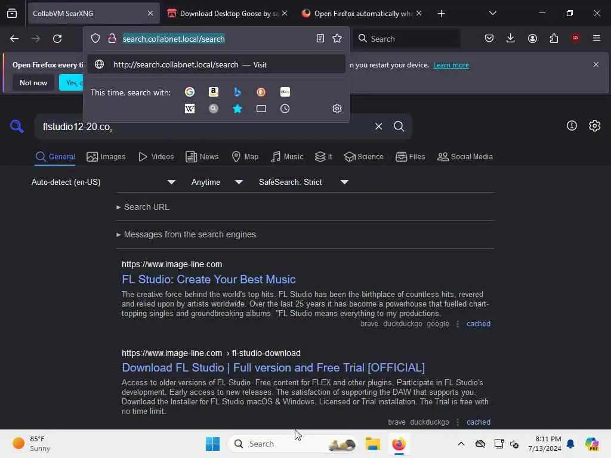Search this time with eBay
The image size is (611, 458).
pos(285,92)
